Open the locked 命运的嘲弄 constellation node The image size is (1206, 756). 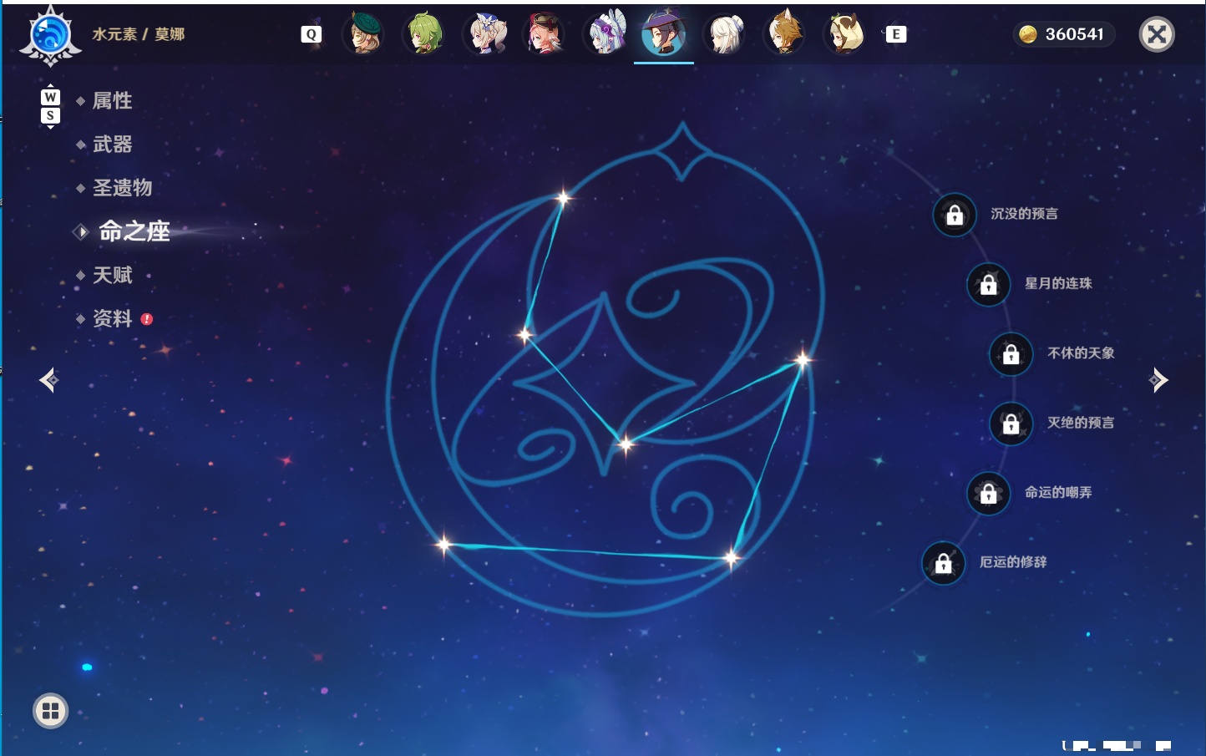[989, 494]
